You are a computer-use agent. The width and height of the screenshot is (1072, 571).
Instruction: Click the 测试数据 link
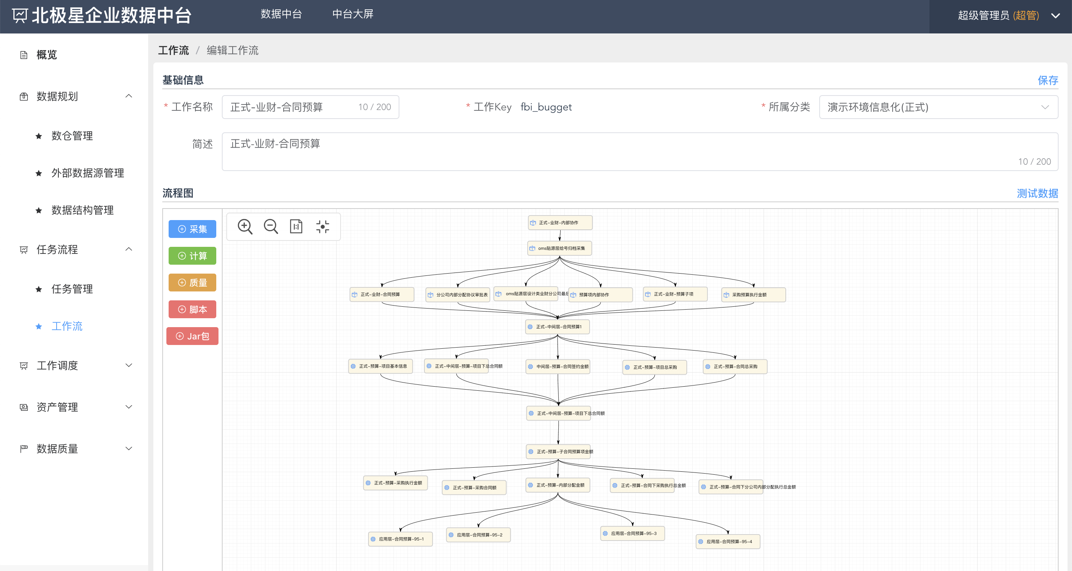[x=1037, y=193]
